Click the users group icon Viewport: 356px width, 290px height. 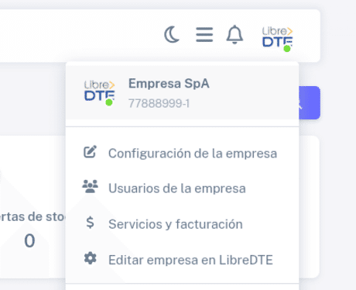tap(90, 187)
